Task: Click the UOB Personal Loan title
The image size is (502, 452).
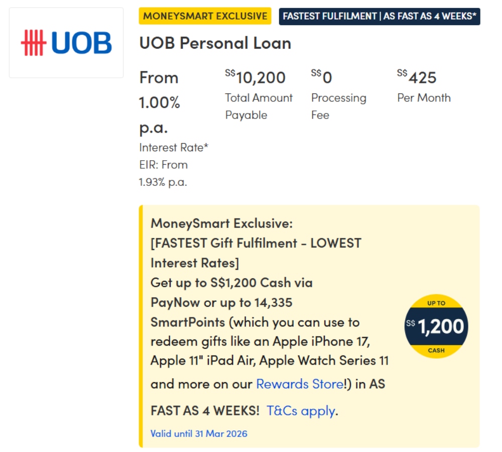Action: tap(215, 43)
